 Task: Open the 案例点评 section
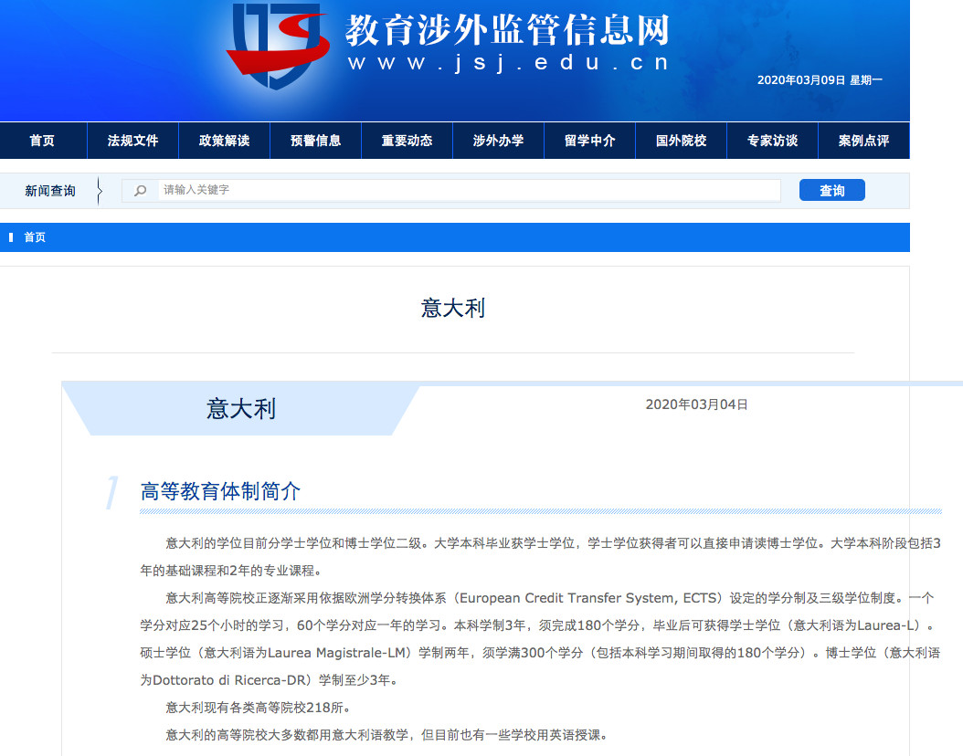[863, 141]
